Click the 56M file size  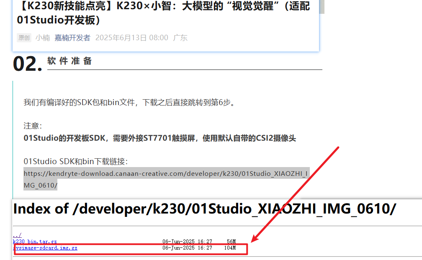coord(231,242)
